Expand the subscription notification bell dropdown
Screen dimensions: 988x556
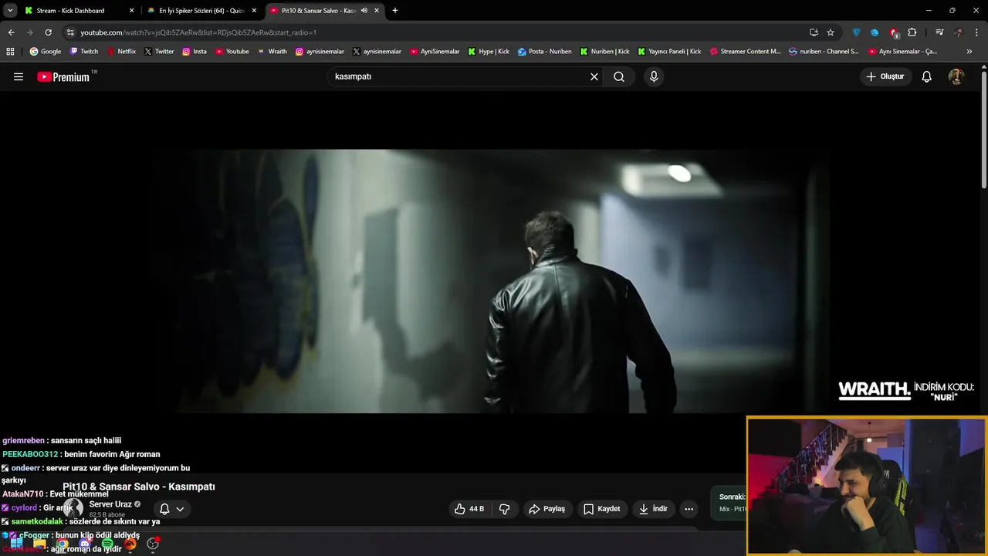pyautogui.click(x=171, y=509)
